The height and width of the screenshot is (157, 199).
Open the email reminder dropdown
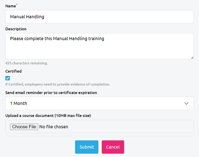[x=99, y=104]
